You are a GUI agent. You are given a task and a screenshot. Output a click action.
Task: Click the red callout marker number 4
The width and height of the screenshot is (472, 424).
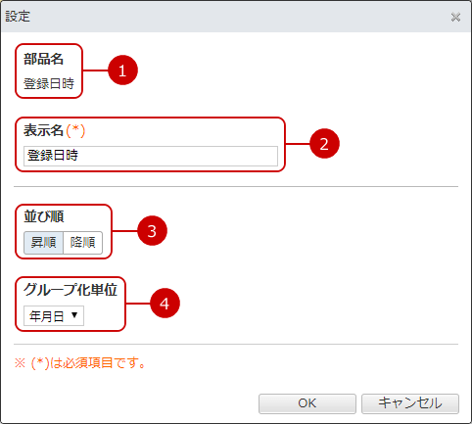click(165, 304)
